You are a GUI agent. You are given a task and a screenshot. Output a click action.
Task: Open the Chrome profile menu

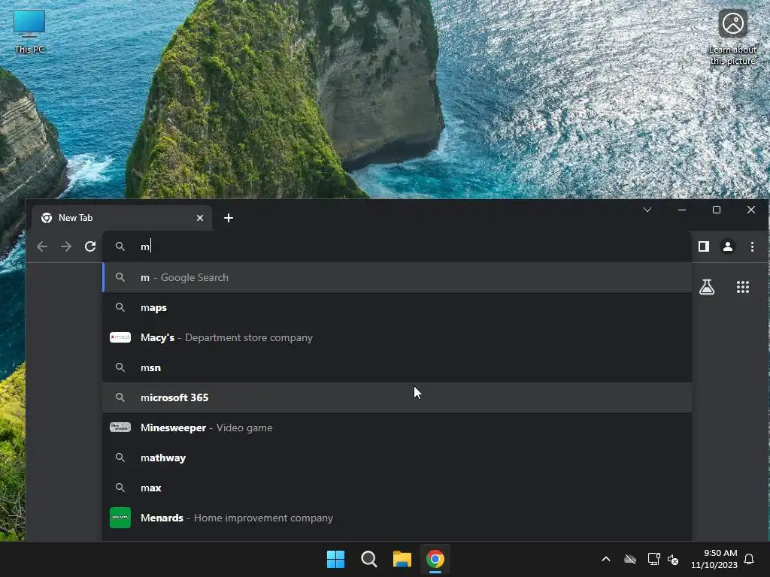click(728, 246)
